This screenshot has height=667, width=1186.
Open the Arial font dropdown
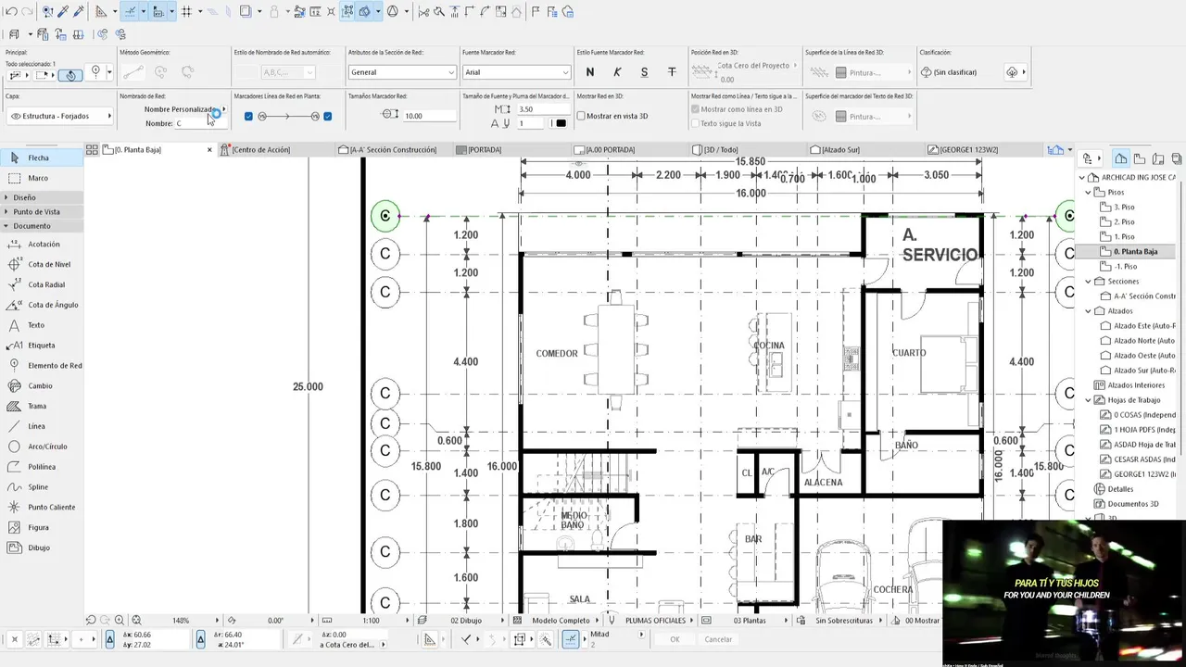[516, 72]
